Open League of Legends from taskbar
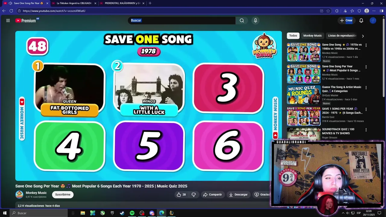The height and width of the screenshot is (217, 386). [171, 213]
